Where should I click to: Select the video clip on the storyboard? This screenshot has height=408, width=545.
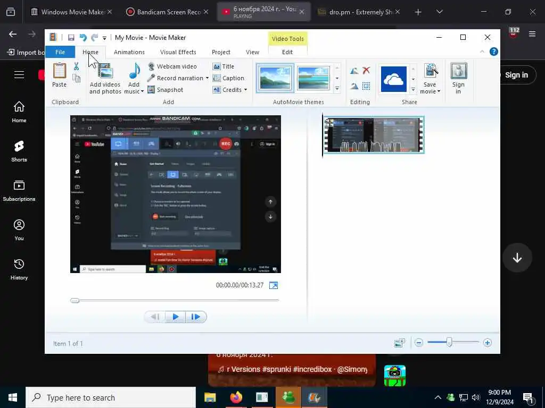pos(374,135)
